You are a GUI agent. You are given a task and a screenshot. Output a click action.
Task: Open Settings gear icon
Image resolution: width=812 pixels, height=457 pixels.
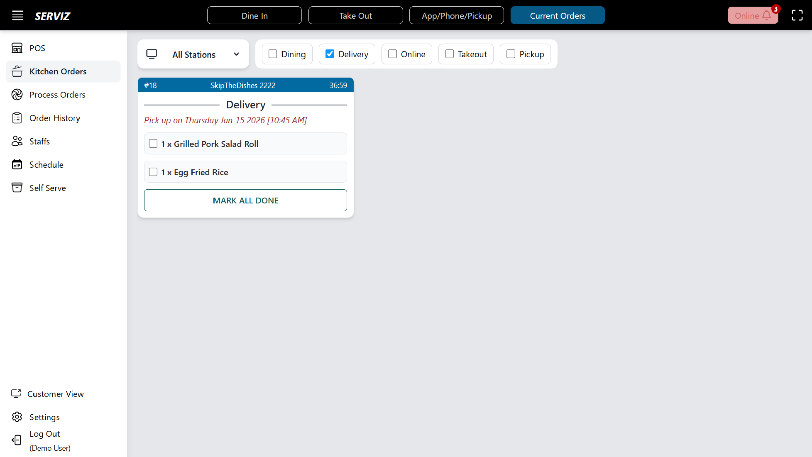tap(17, 417)
